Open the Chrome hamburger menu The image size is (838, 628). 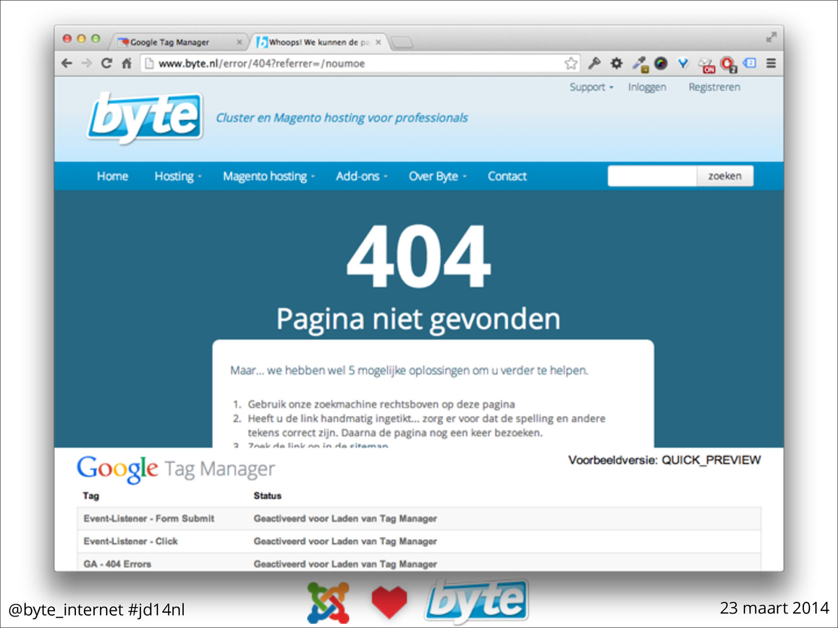(771, 63)
